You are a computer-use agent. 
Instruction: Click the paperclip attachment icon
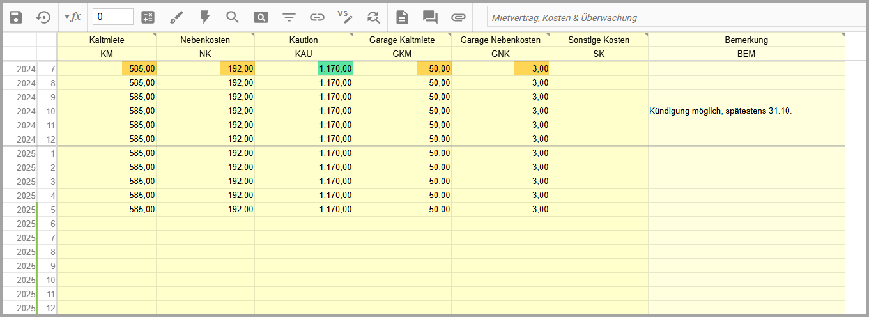click(458, 17)
